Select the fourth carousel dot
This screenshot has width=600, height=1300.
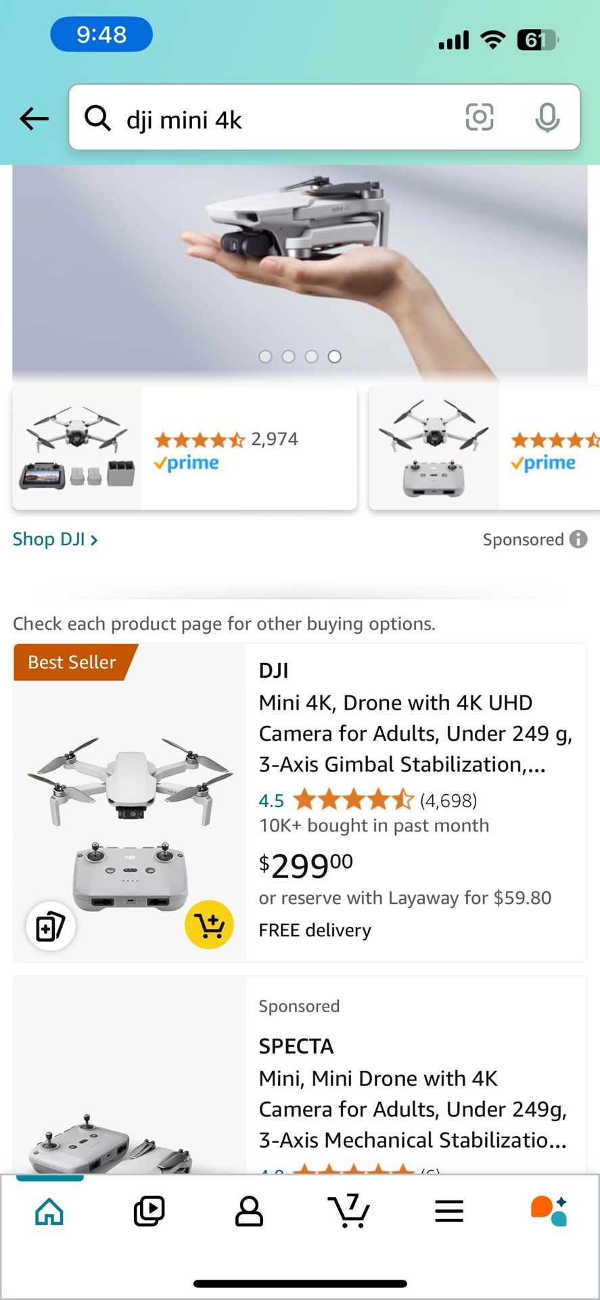click(335, 357)
